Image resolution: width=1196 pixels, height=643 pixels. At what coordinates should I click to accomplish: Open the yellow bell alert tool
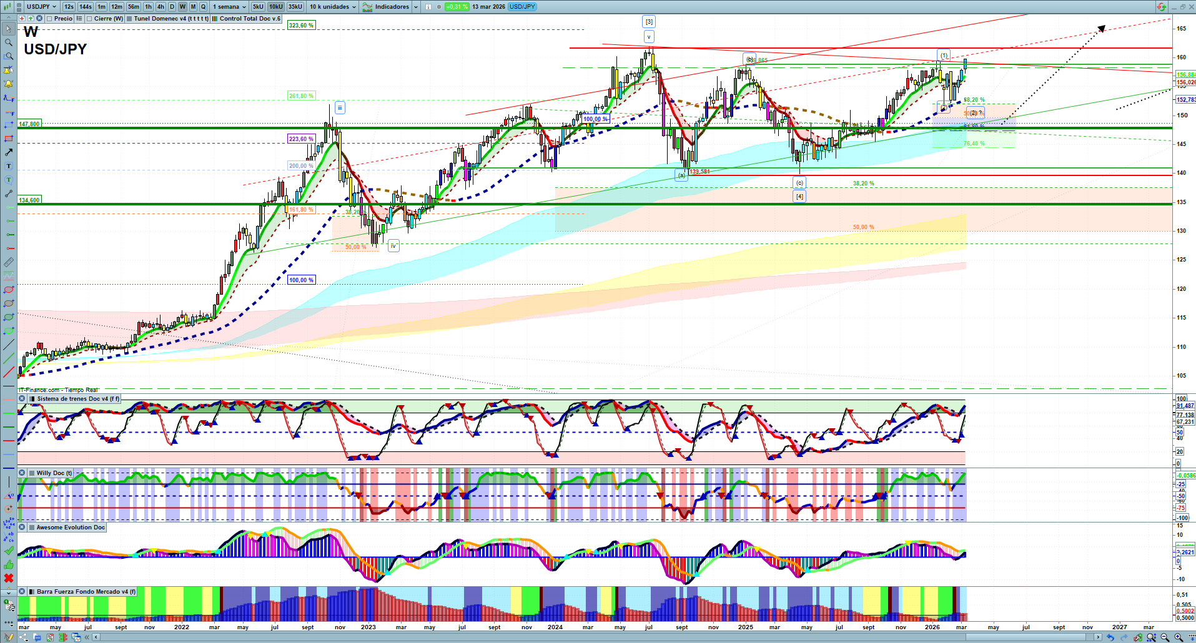tap(9, 84)
